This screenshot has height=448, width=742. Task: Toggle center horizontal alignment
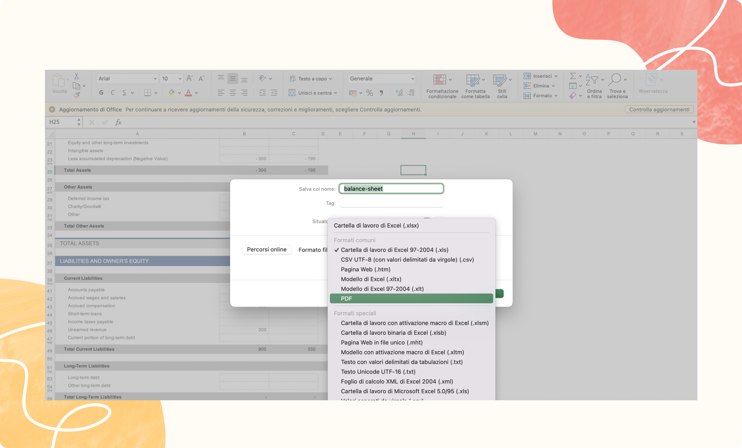tap(233, 93)
